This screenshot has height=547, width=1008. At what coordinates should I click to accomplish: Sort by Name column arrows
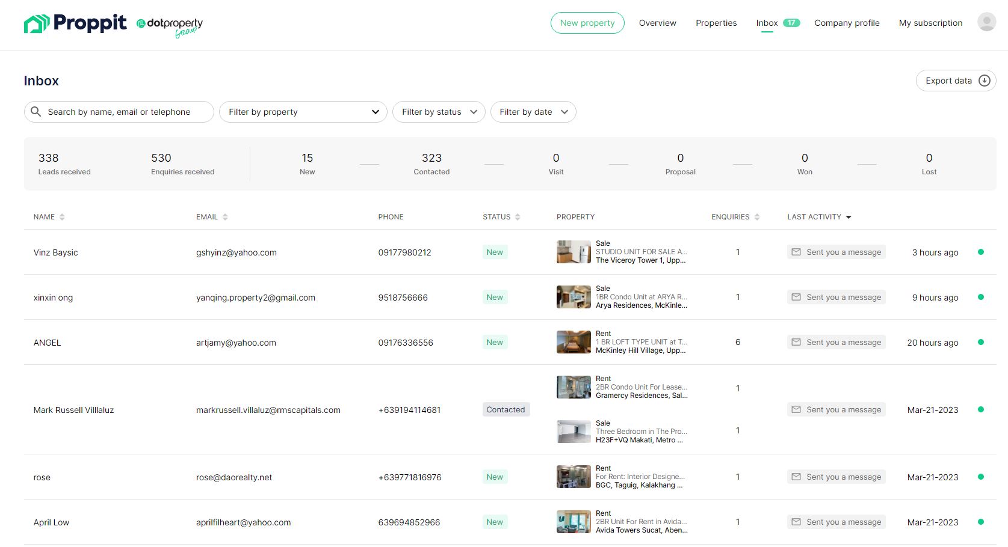coord(62,217)
